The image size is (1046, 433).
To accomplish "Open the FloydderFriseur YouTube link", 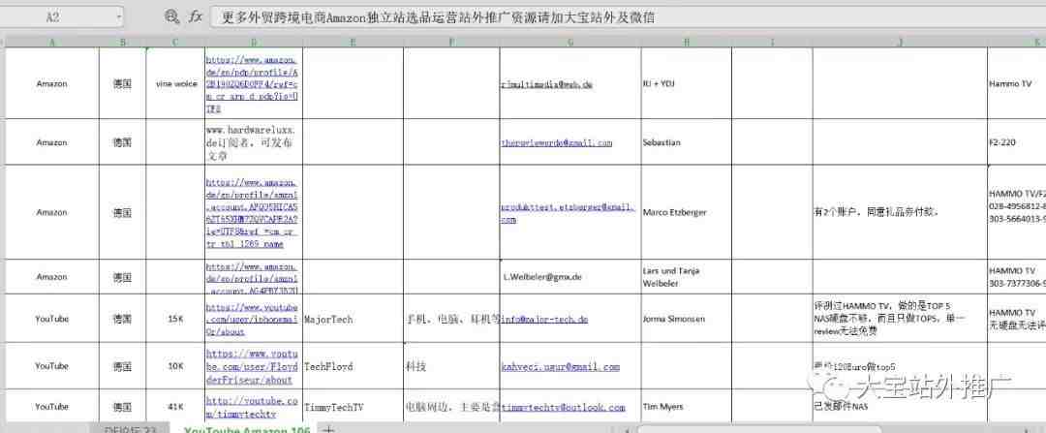I will (x=252, y=367).
